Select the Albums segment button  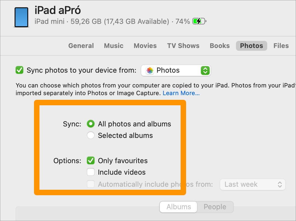[179, 207]
